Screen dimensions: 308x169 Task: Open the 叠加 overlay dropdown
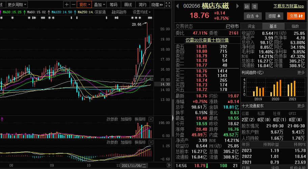99,4
